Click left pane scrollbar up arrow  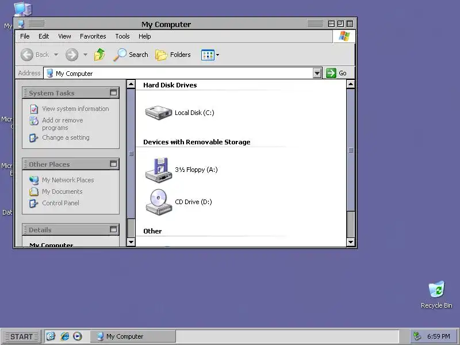point(131,85)
